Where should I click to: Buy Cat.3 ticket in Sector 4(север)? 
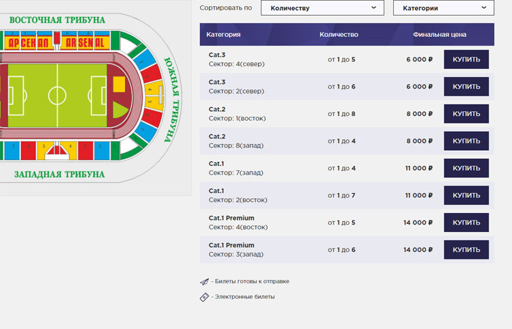[x=466, y=59]
